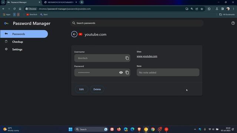
Task: Open the taskbar clock and date
Action: [226, 129]
